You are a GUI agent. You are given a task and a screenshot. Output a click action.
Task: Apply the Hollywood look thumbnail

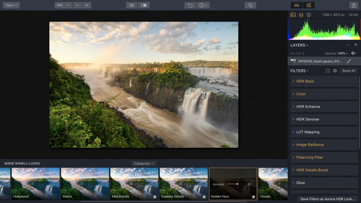36,184
